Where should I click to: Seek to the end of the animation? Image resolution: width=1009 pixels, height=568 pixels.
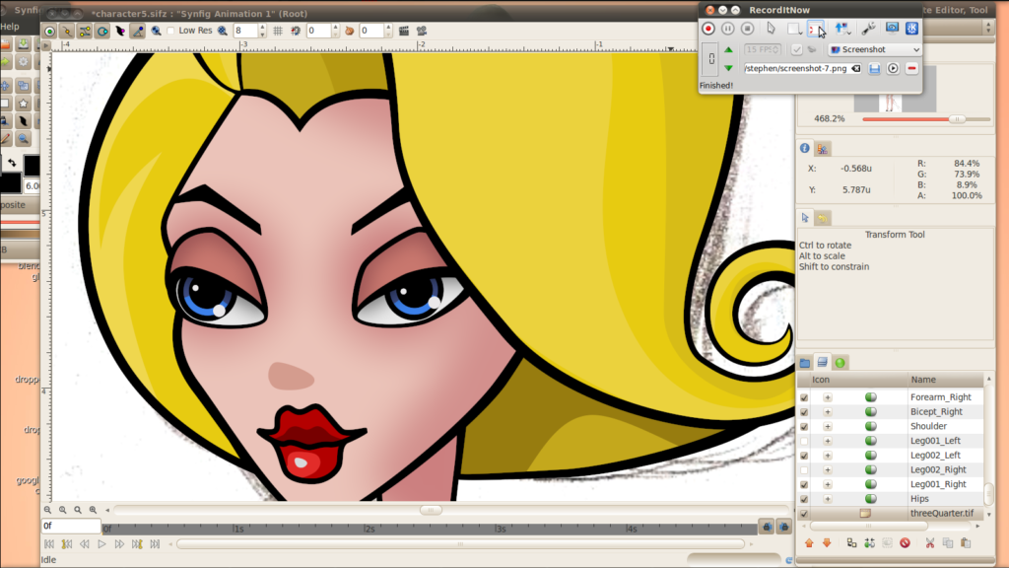point(155,544)
